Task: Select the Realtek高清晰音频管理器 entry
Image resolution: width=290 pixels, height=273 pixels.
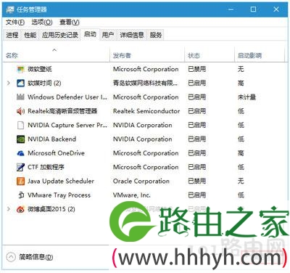Action: point(62,111)
